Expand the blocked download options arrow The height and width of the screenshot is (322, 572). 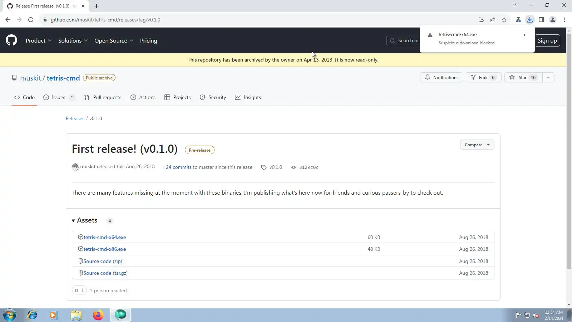coord(524,35)
